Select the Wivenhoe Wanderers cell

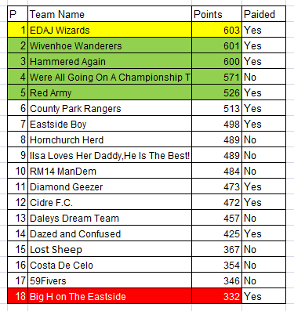tap(110, 45)
